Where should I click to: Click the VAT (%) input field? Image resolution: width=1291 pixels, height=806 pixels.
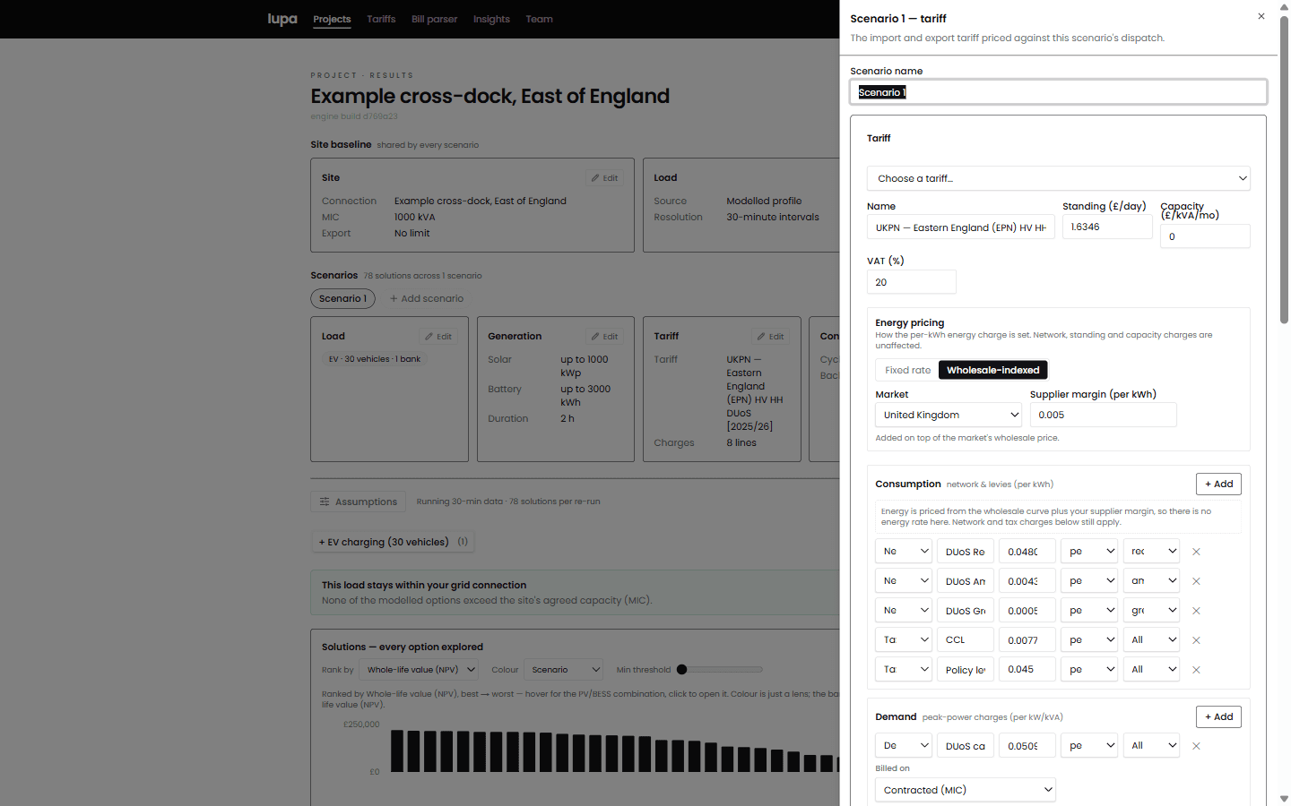click(x=912, y=282)
